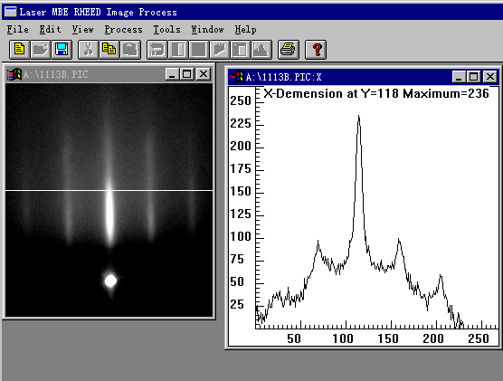
Task: Click the Paste clipboard toolbar icon
Action: [130, 50]
